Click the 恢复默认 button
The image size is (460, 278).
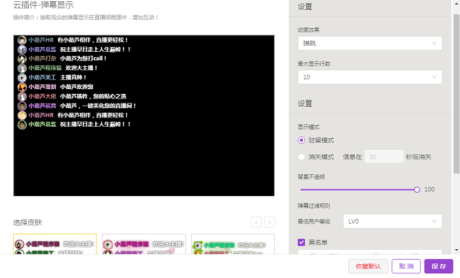click(368, 266)
